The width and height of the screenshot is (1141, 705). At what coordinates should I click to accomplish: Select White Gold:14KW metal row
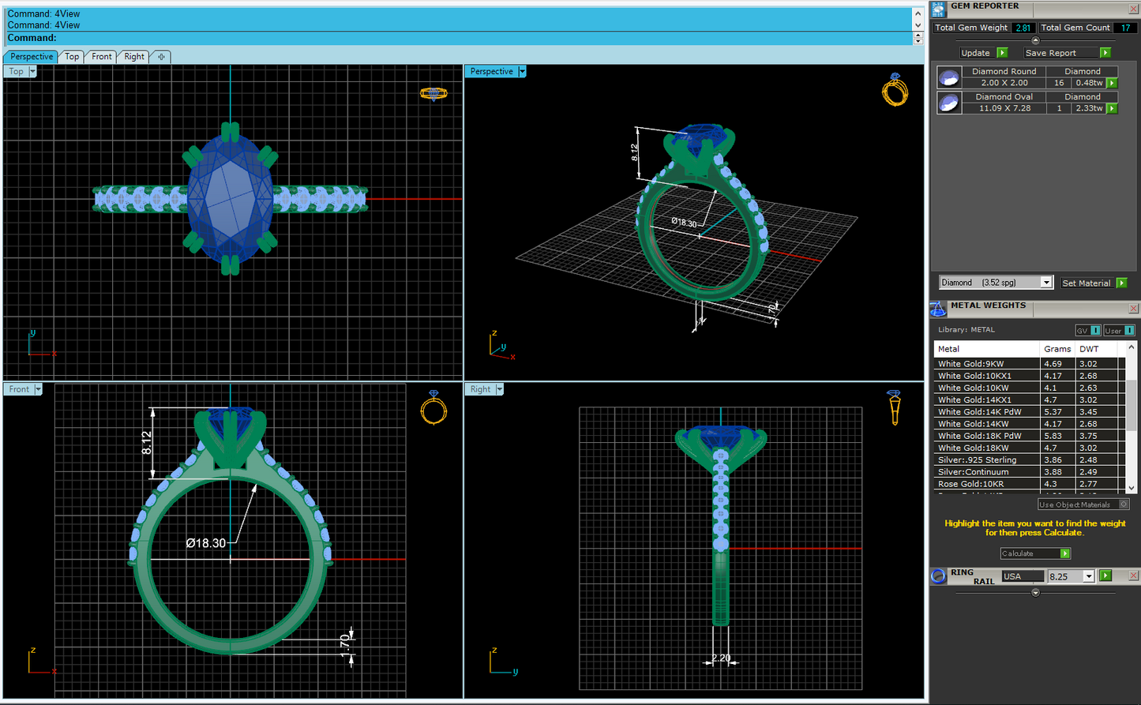coord(1029,424)
